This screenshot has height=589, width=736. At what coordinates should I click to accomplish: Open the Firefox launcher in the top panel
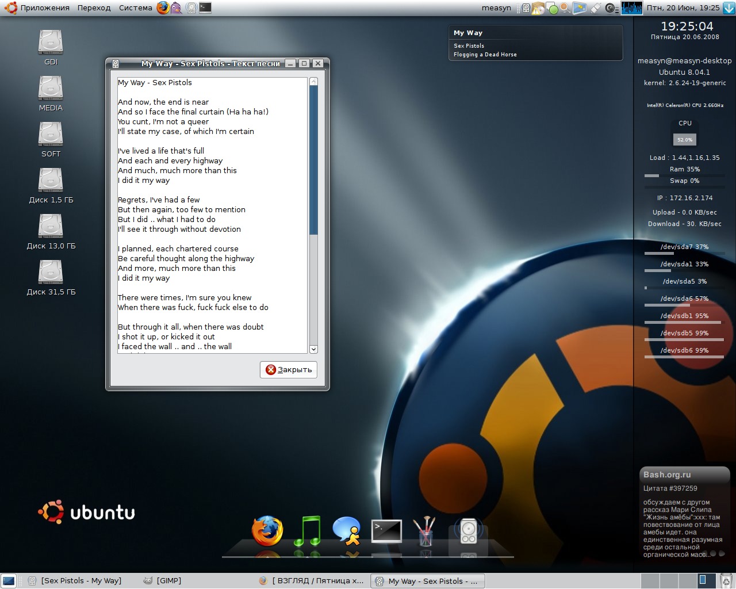coord(163,7)
